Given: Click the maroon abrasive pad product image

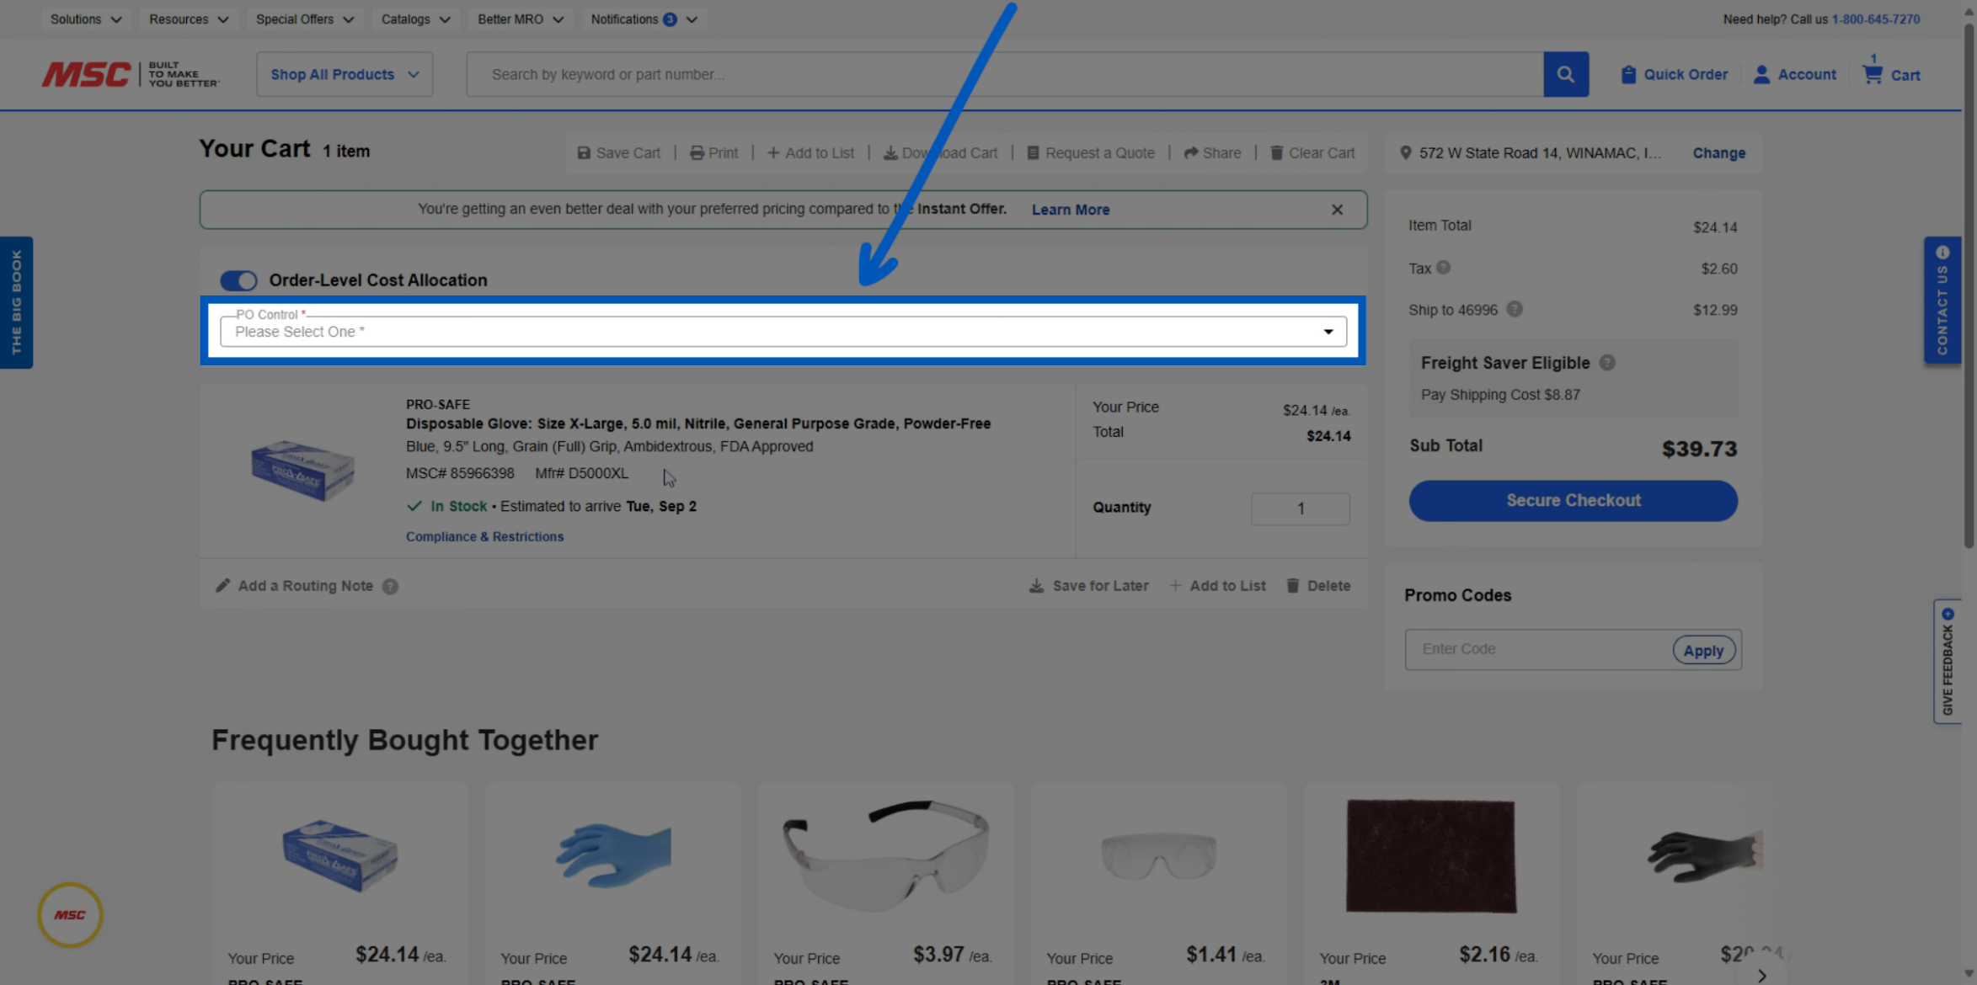Looking at the screenshot, I should pyautogui.click(x=1430, y=855).
